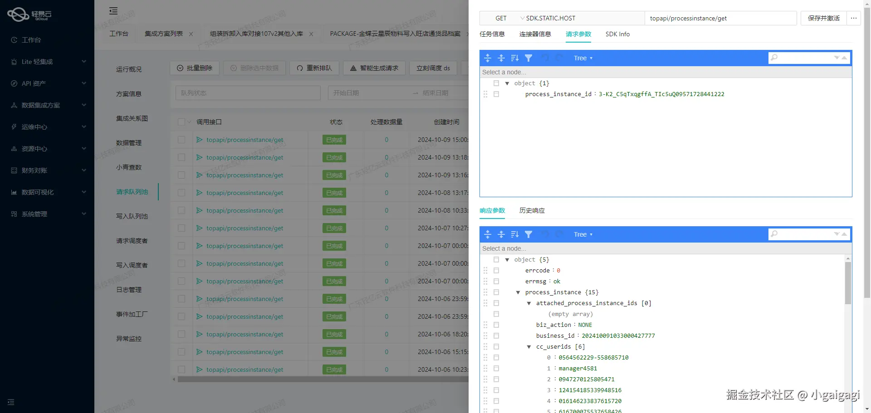Expand all nodes in the request parameters tree
Viewport: 871px width, 413px height.
coord(488,58)
